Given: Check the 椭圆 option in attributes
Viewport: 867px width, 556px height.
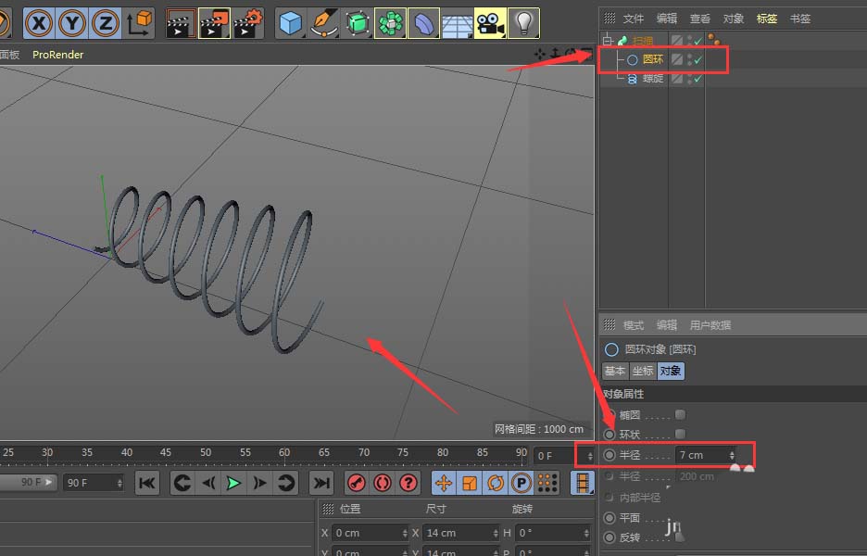Looking at the screenshot, I should click(680, 414).
